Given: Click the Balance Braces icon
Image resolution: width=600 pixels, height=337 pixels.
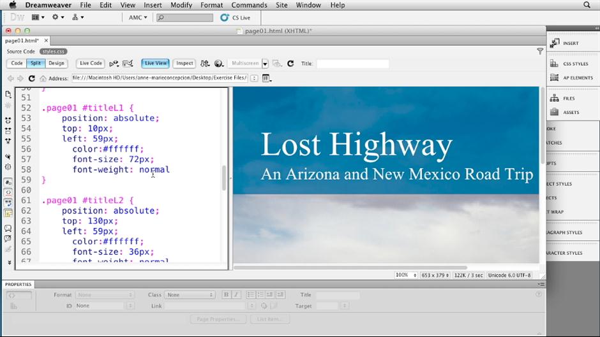Looking at the screenshot, I should pos(8,167).
